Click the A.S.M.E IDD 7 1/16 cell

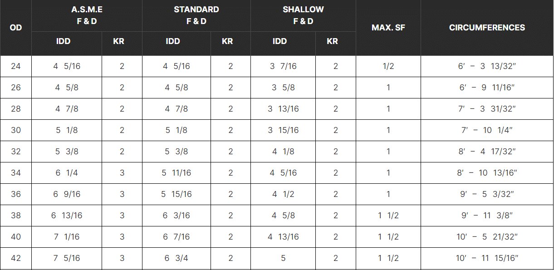pyautogui.click(x=67, y=237)
